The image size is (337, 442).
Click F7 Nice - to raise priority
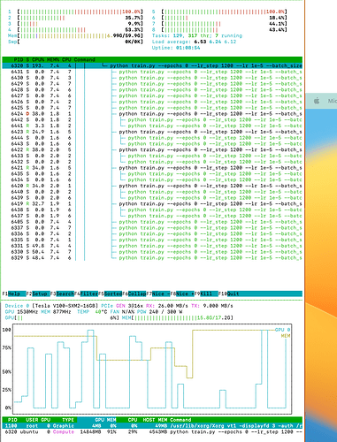coord(158,293)
